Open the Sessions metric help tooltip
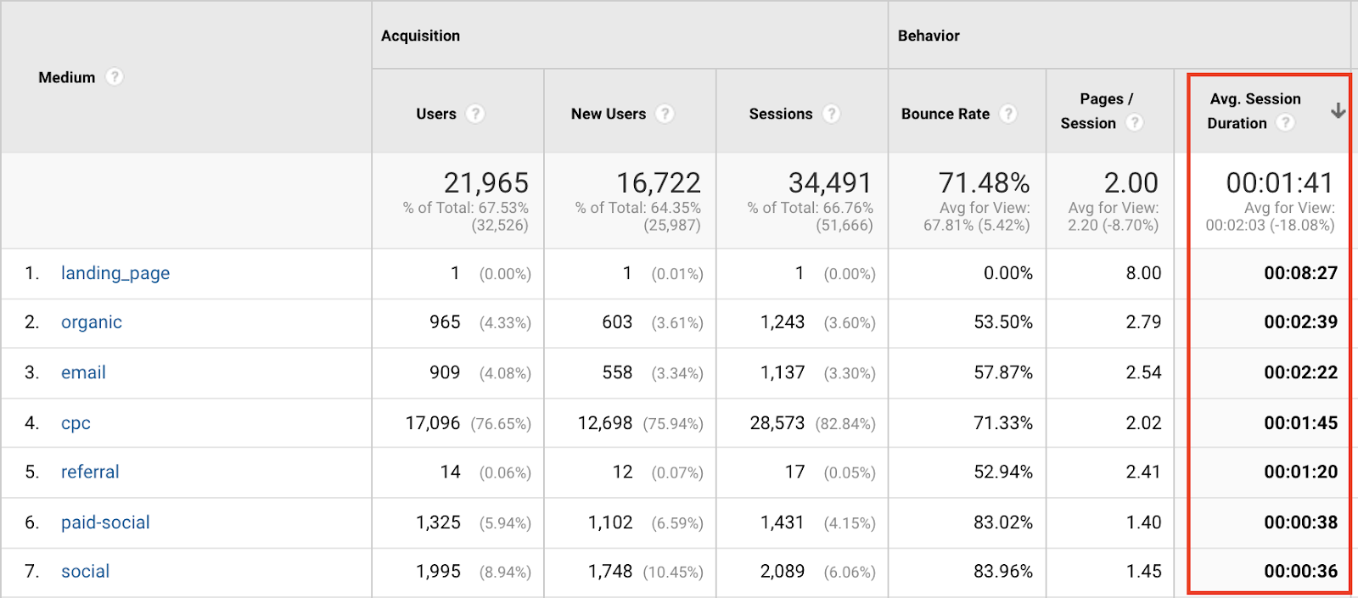The height and width of the screenshot is (598, 1358). pyautogui.click(x=832, y=113)
